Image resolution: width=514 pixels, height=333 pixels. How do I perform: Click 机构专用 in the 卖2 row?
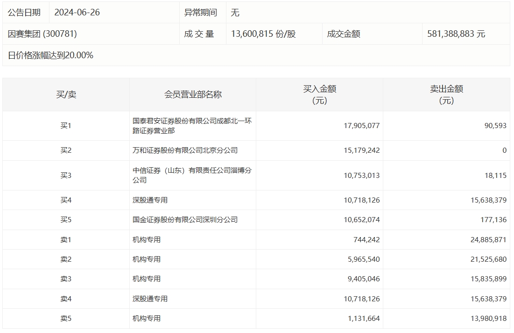click(x=147, y=259)
